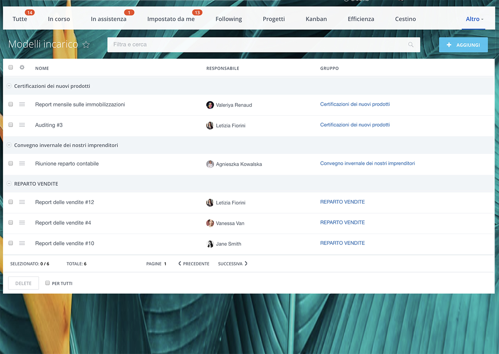
Task: Switch to the Following tab
Action: [229, 19]
